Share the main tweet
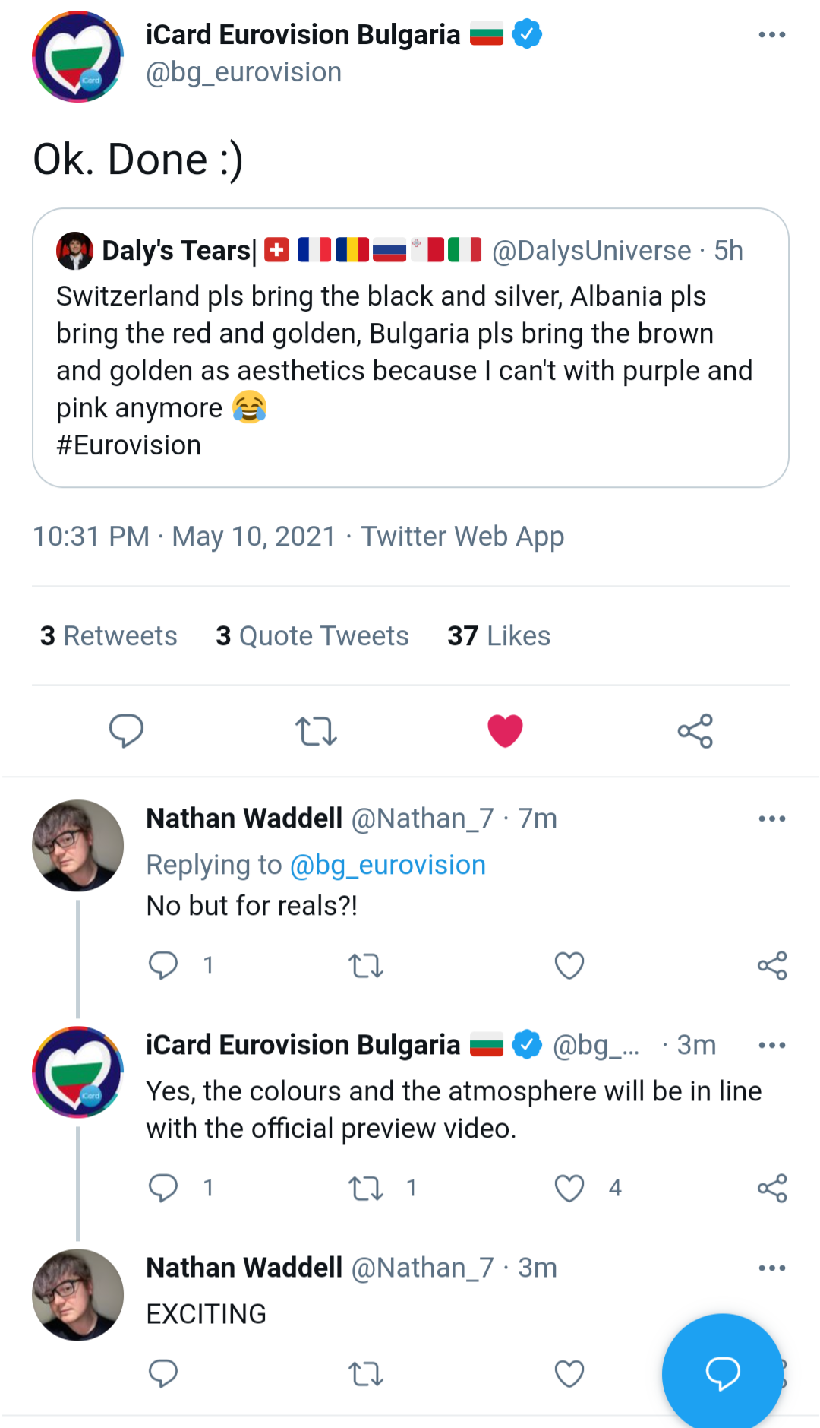This screenshot has height=1428, width=820. pyautogui.click(x=695, y=731)
